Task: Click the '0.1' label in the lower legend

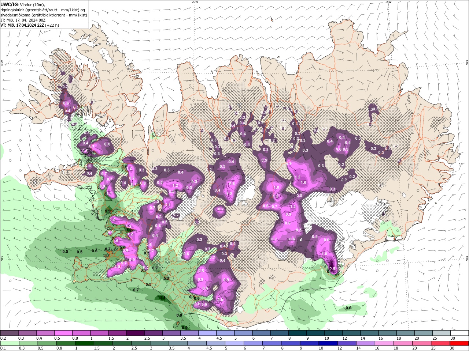Action: (3, 348)
